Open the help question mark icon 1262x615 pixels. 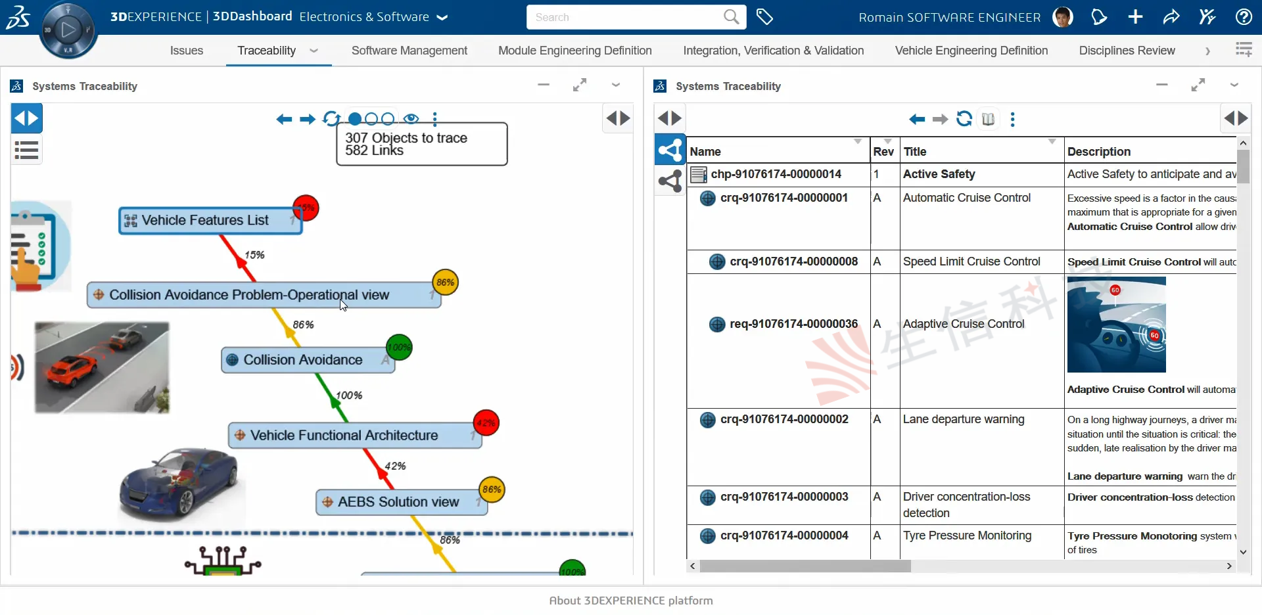(x=1244, y=17)
